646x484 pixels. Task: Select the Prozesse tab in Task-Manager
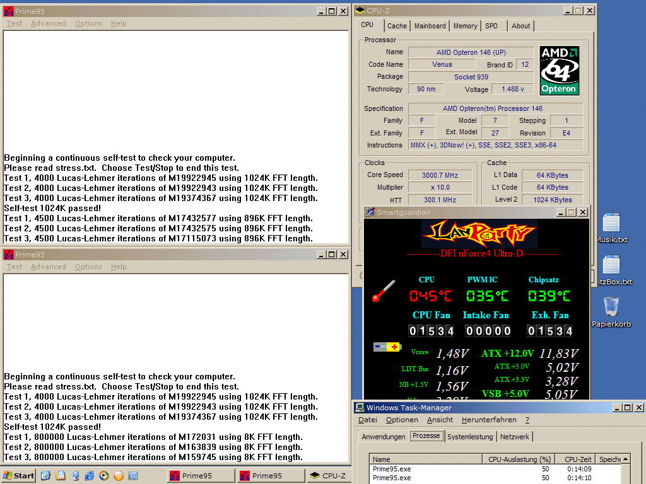tap(426, 436)
